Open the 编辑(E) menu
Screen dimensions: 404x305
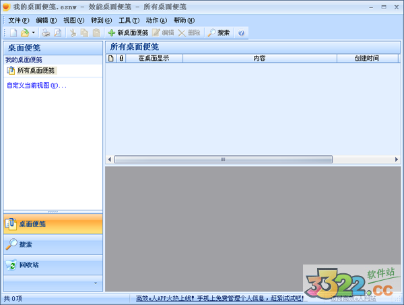click(46, 20)
